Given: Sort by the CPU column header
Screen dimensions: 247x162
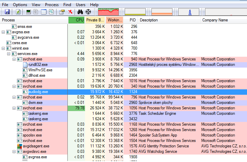Looking at the screenshot, I should point(76,20).
